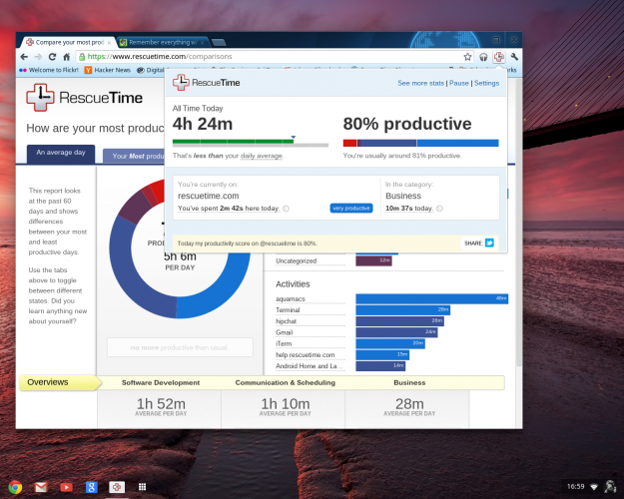Click the system clock 16:59
Viewport: 624px width, 499px height.
(575, 487)
